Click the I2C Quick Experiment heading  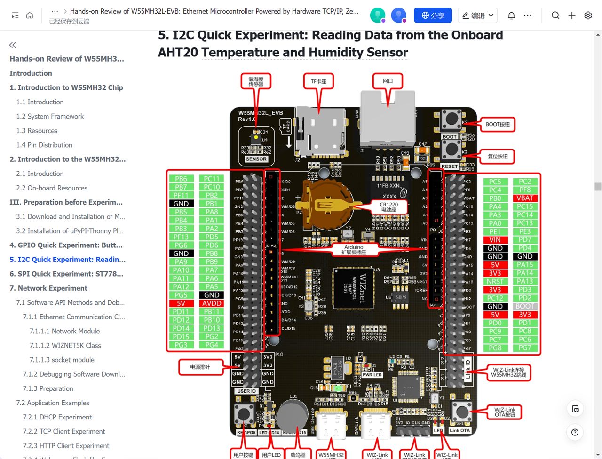[x=330, y=43]
